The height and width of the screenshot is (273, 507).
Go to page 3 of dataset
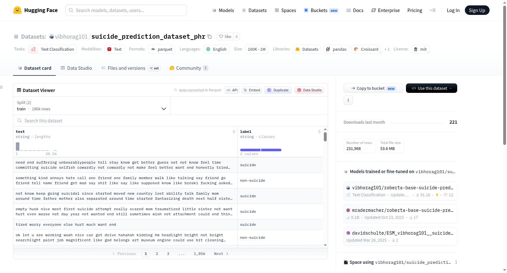(x=168, y=254)
